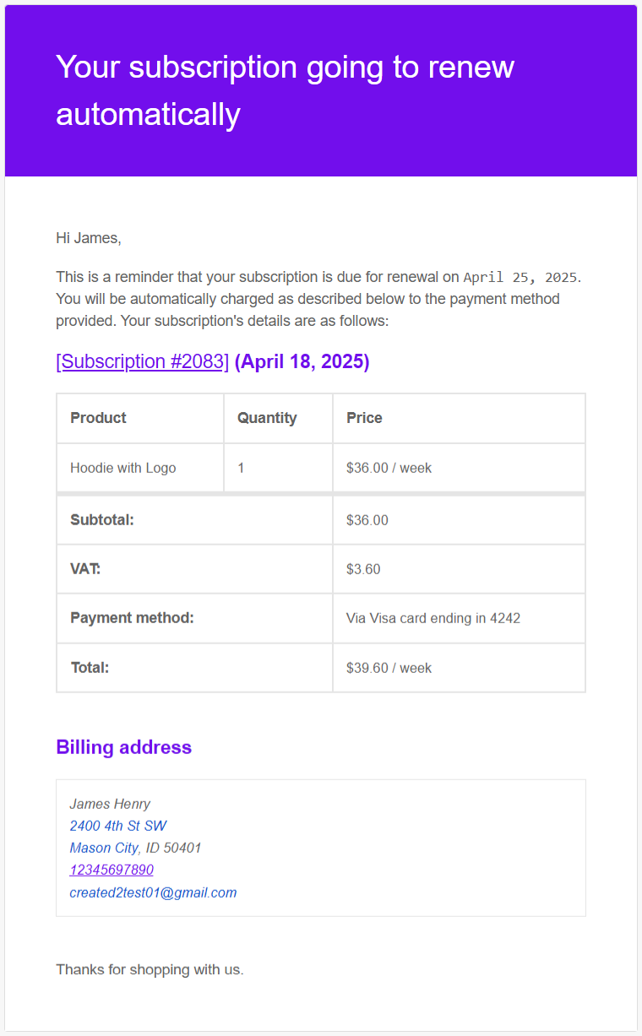Click the (April 18, 2025) heading date
This screenshot has width=642, height=1036.
pyautogui.click(x=302, y=361)
